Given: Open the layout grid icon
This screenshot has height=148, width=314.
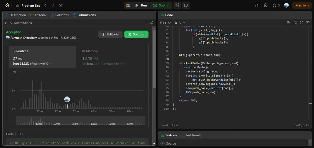Looking at the screenshot, I should tap(256, 5).
